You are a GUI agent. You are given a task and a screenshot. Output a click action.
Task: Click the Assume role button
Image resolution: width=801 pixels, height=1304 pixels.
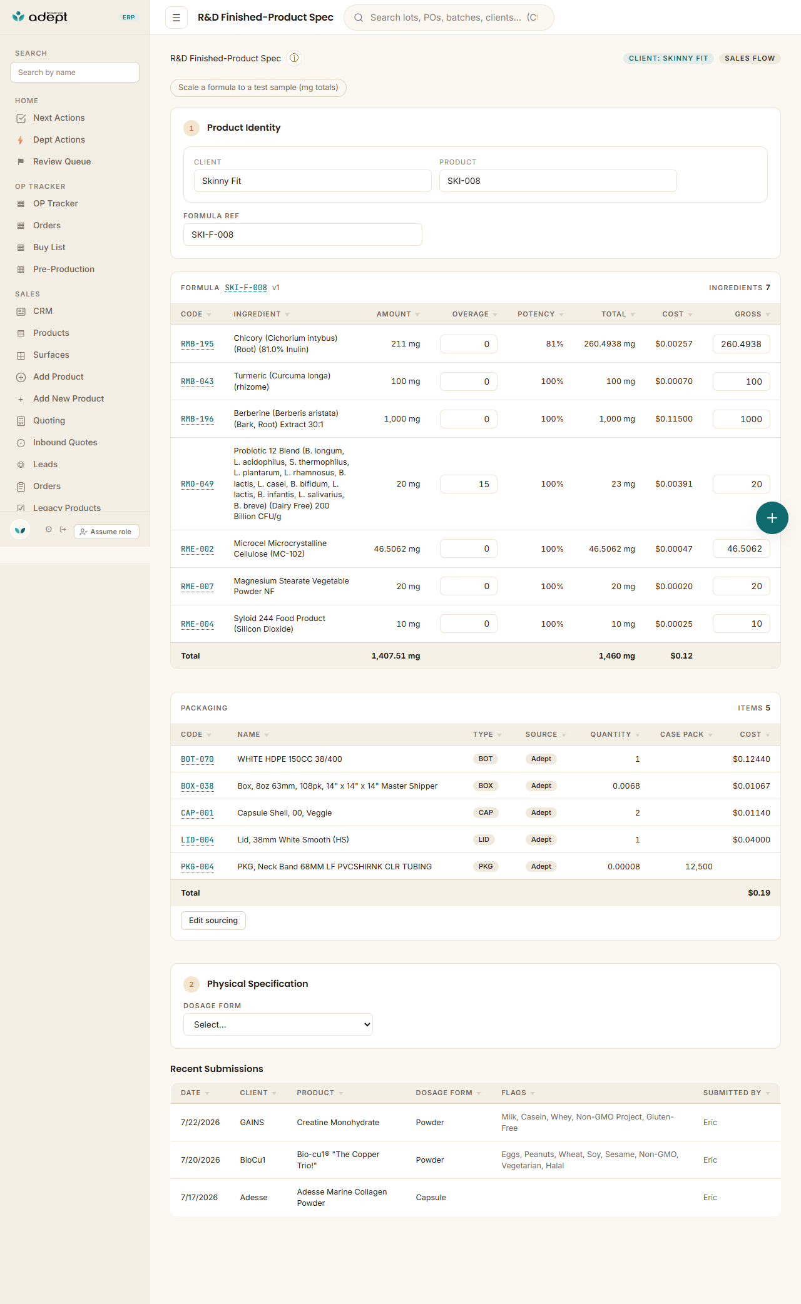coord(106,532)
